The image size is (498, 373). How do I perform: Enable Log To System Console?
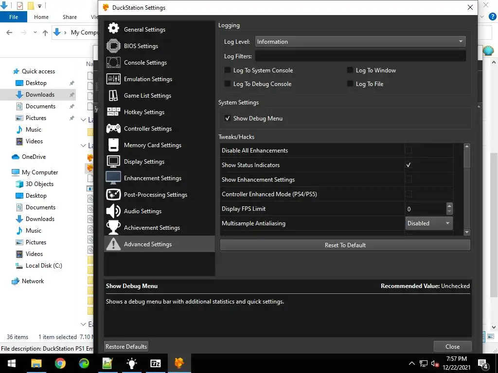(228, 70)
